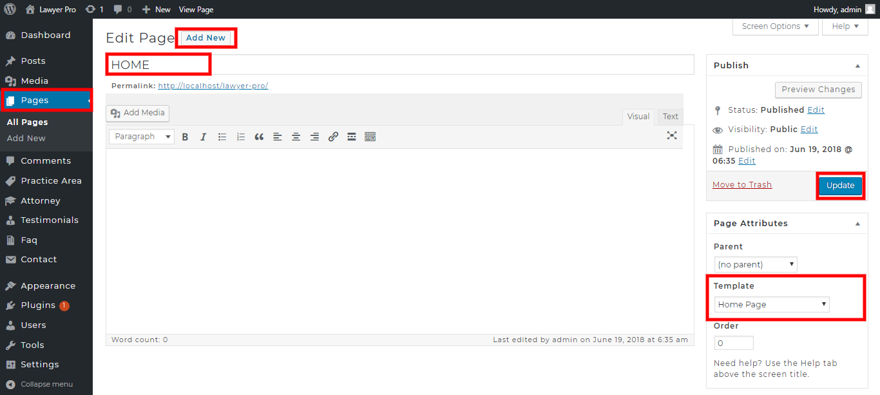The width and height of the screenshot is (880, 395).
Task: Toggle the toolbar kitchen sink
Action: [370, 137]
